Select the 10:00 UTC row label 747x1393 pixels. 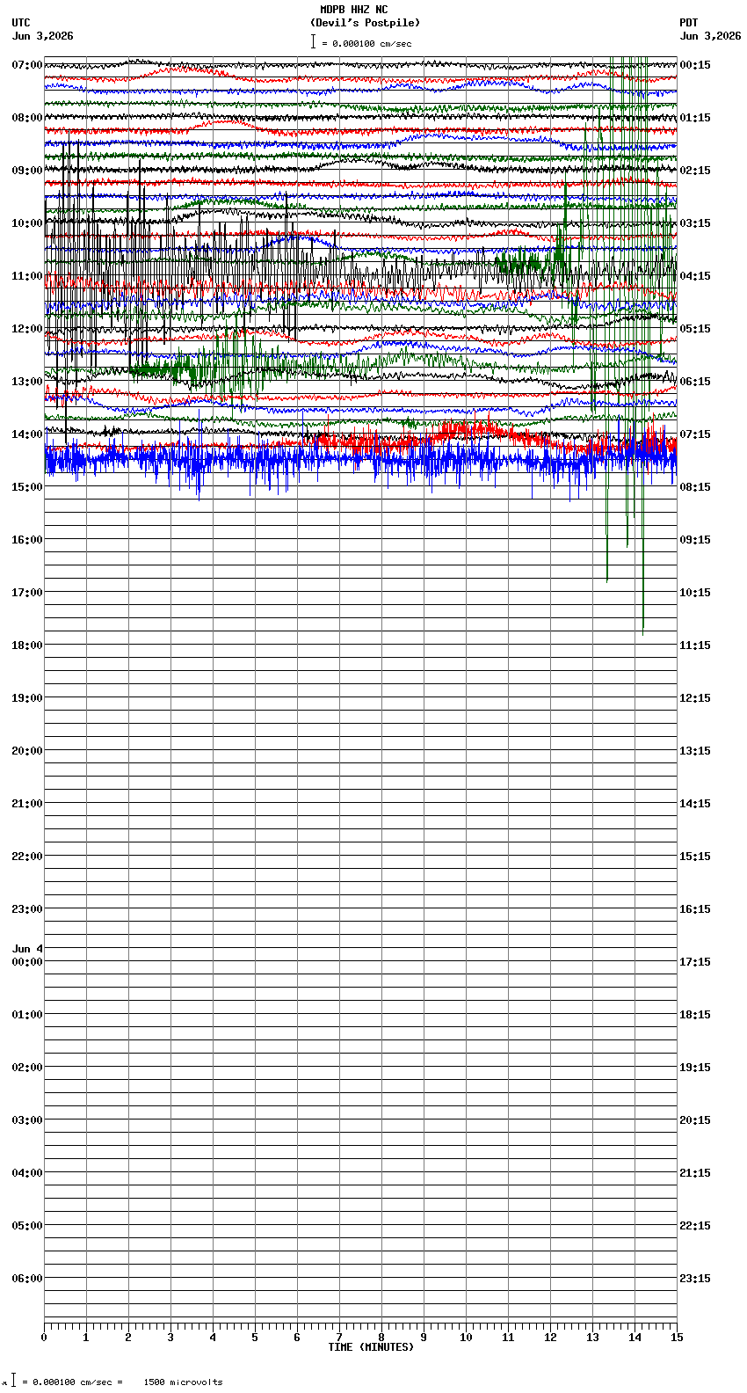(27, 223)
